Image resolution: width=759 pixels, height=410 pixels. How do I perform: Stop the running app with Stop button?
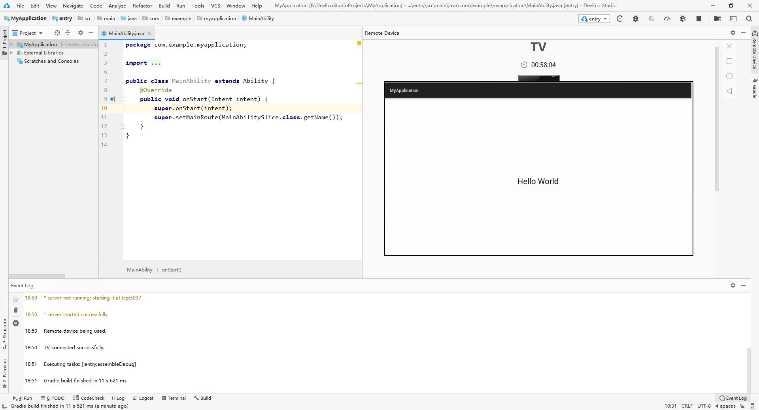pyautogui.click(x=699, y=19)
